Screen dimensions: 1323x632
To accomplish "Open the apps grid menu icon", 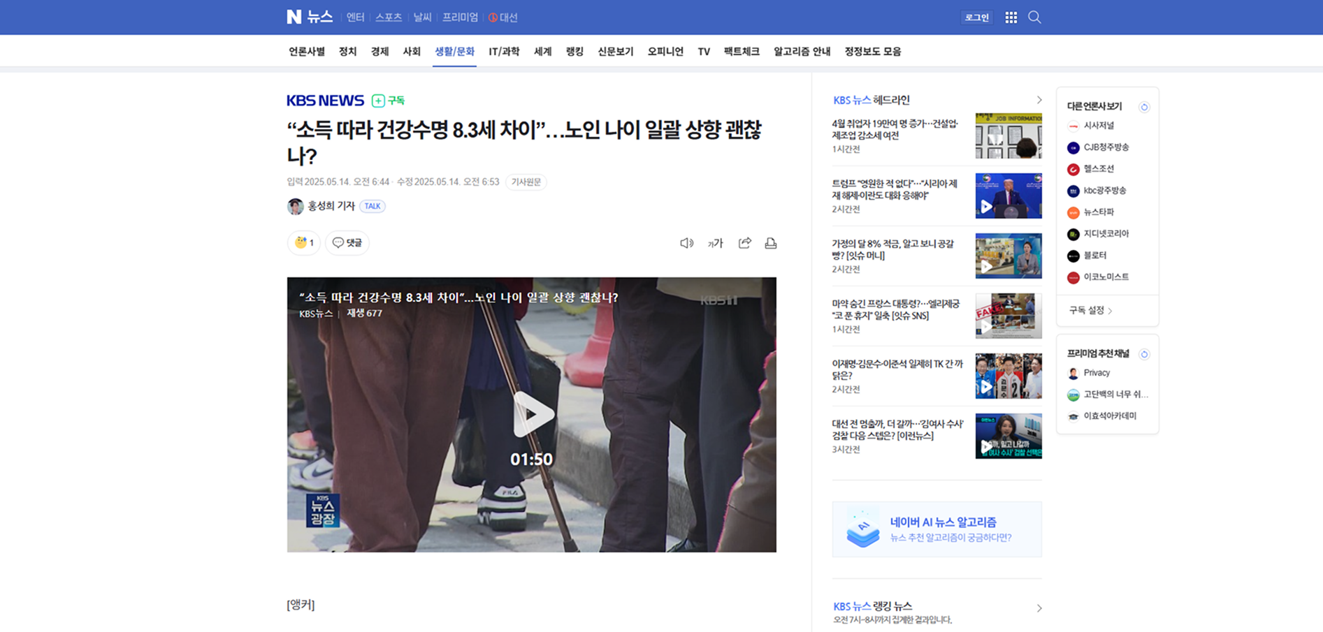I will coord(1011,17).
